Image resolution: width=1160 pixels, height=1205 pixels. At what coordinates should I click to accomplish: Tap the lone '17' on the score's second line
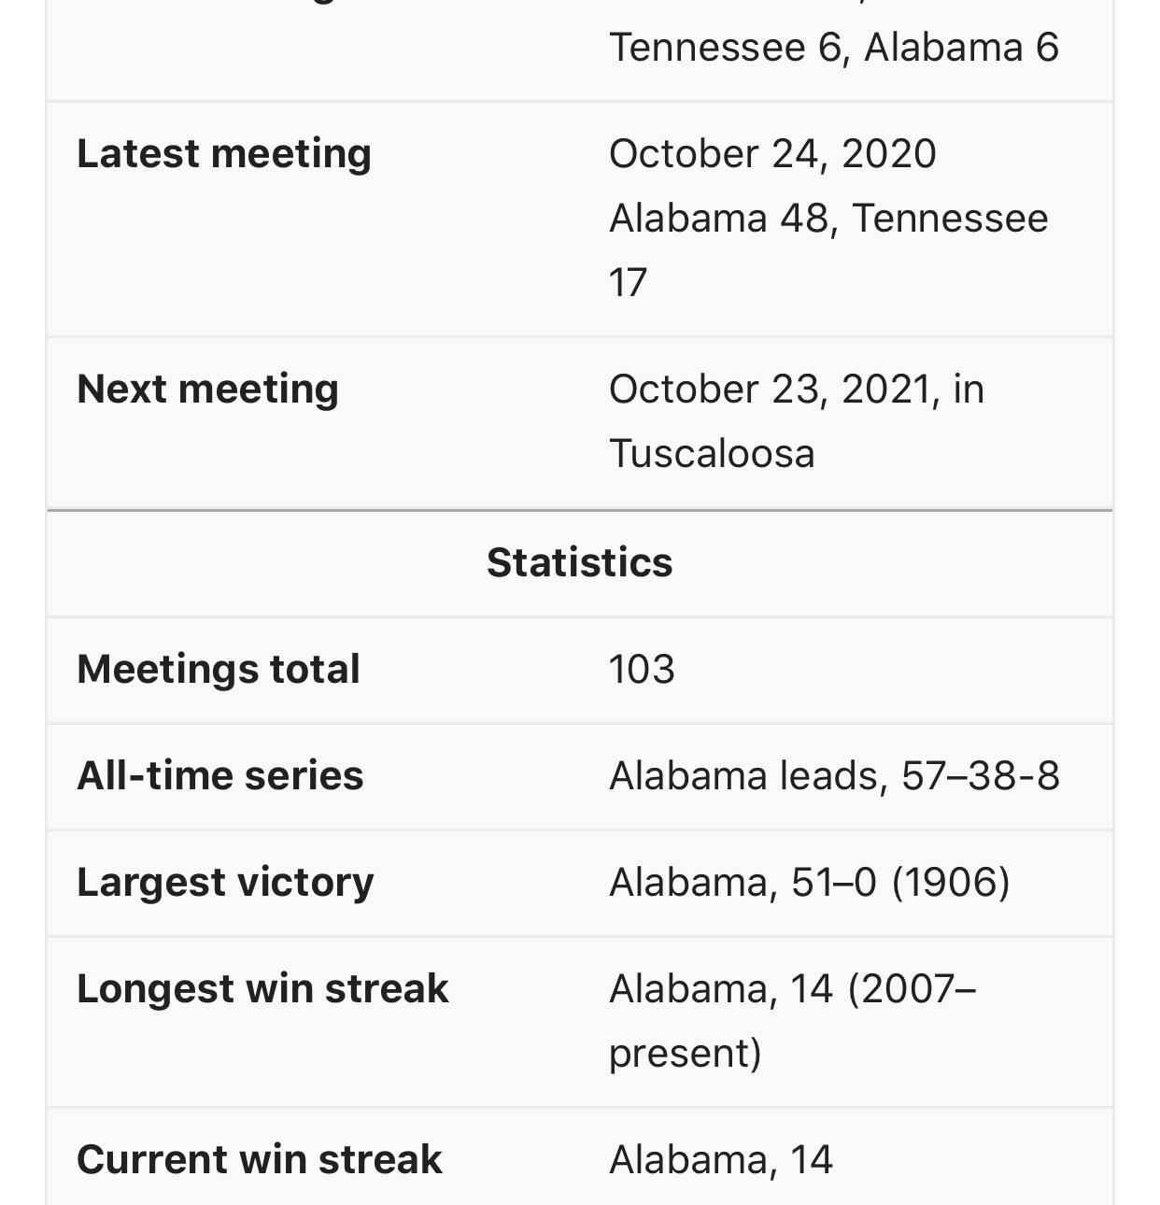[x=628, y=282]
